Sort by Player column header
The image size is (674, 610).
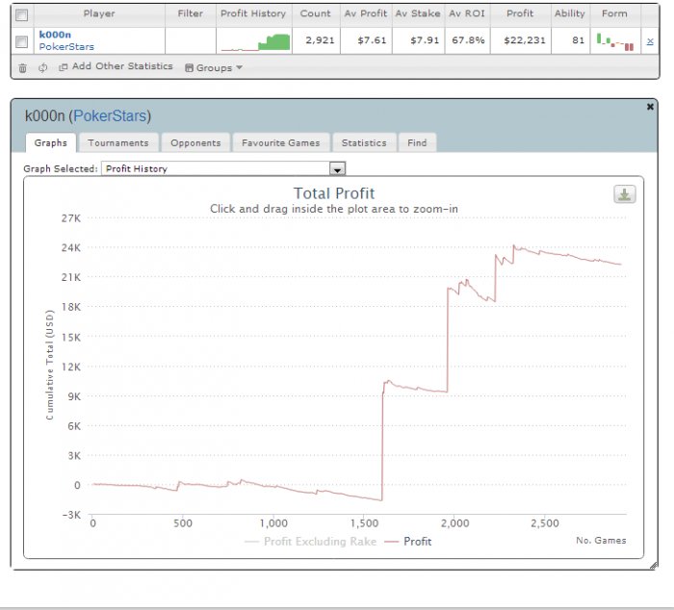tap(99, 13)
